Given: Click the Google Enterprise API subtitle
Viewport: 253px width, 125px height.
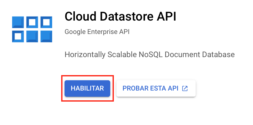Looking at the screenshot, I should point(97,32).
